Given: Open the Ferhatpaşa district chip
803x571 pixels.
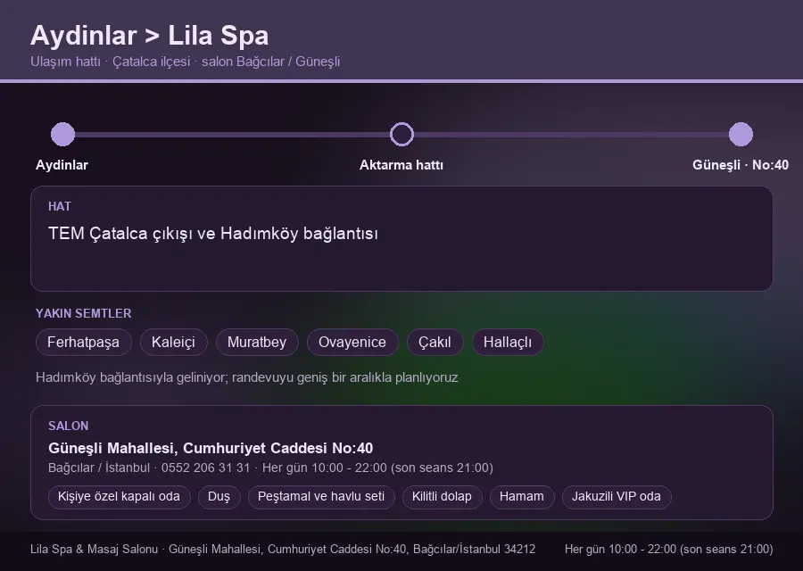Looking at the screenshot, I should pos(84,342).
